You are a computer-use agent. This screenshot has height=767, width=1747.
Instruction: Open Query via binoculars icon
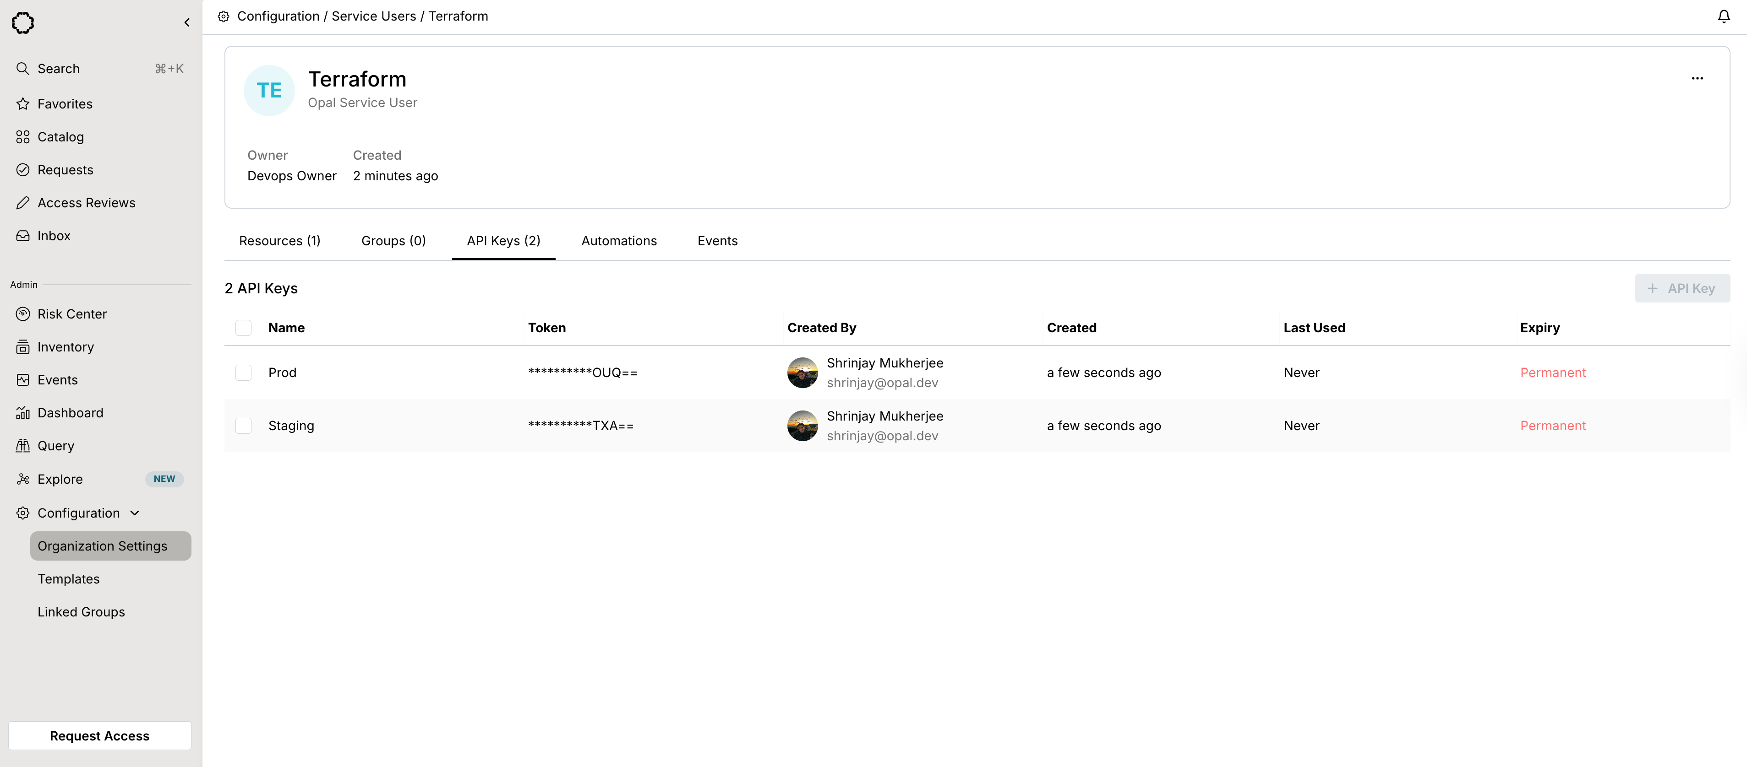(x=23, y=446)
